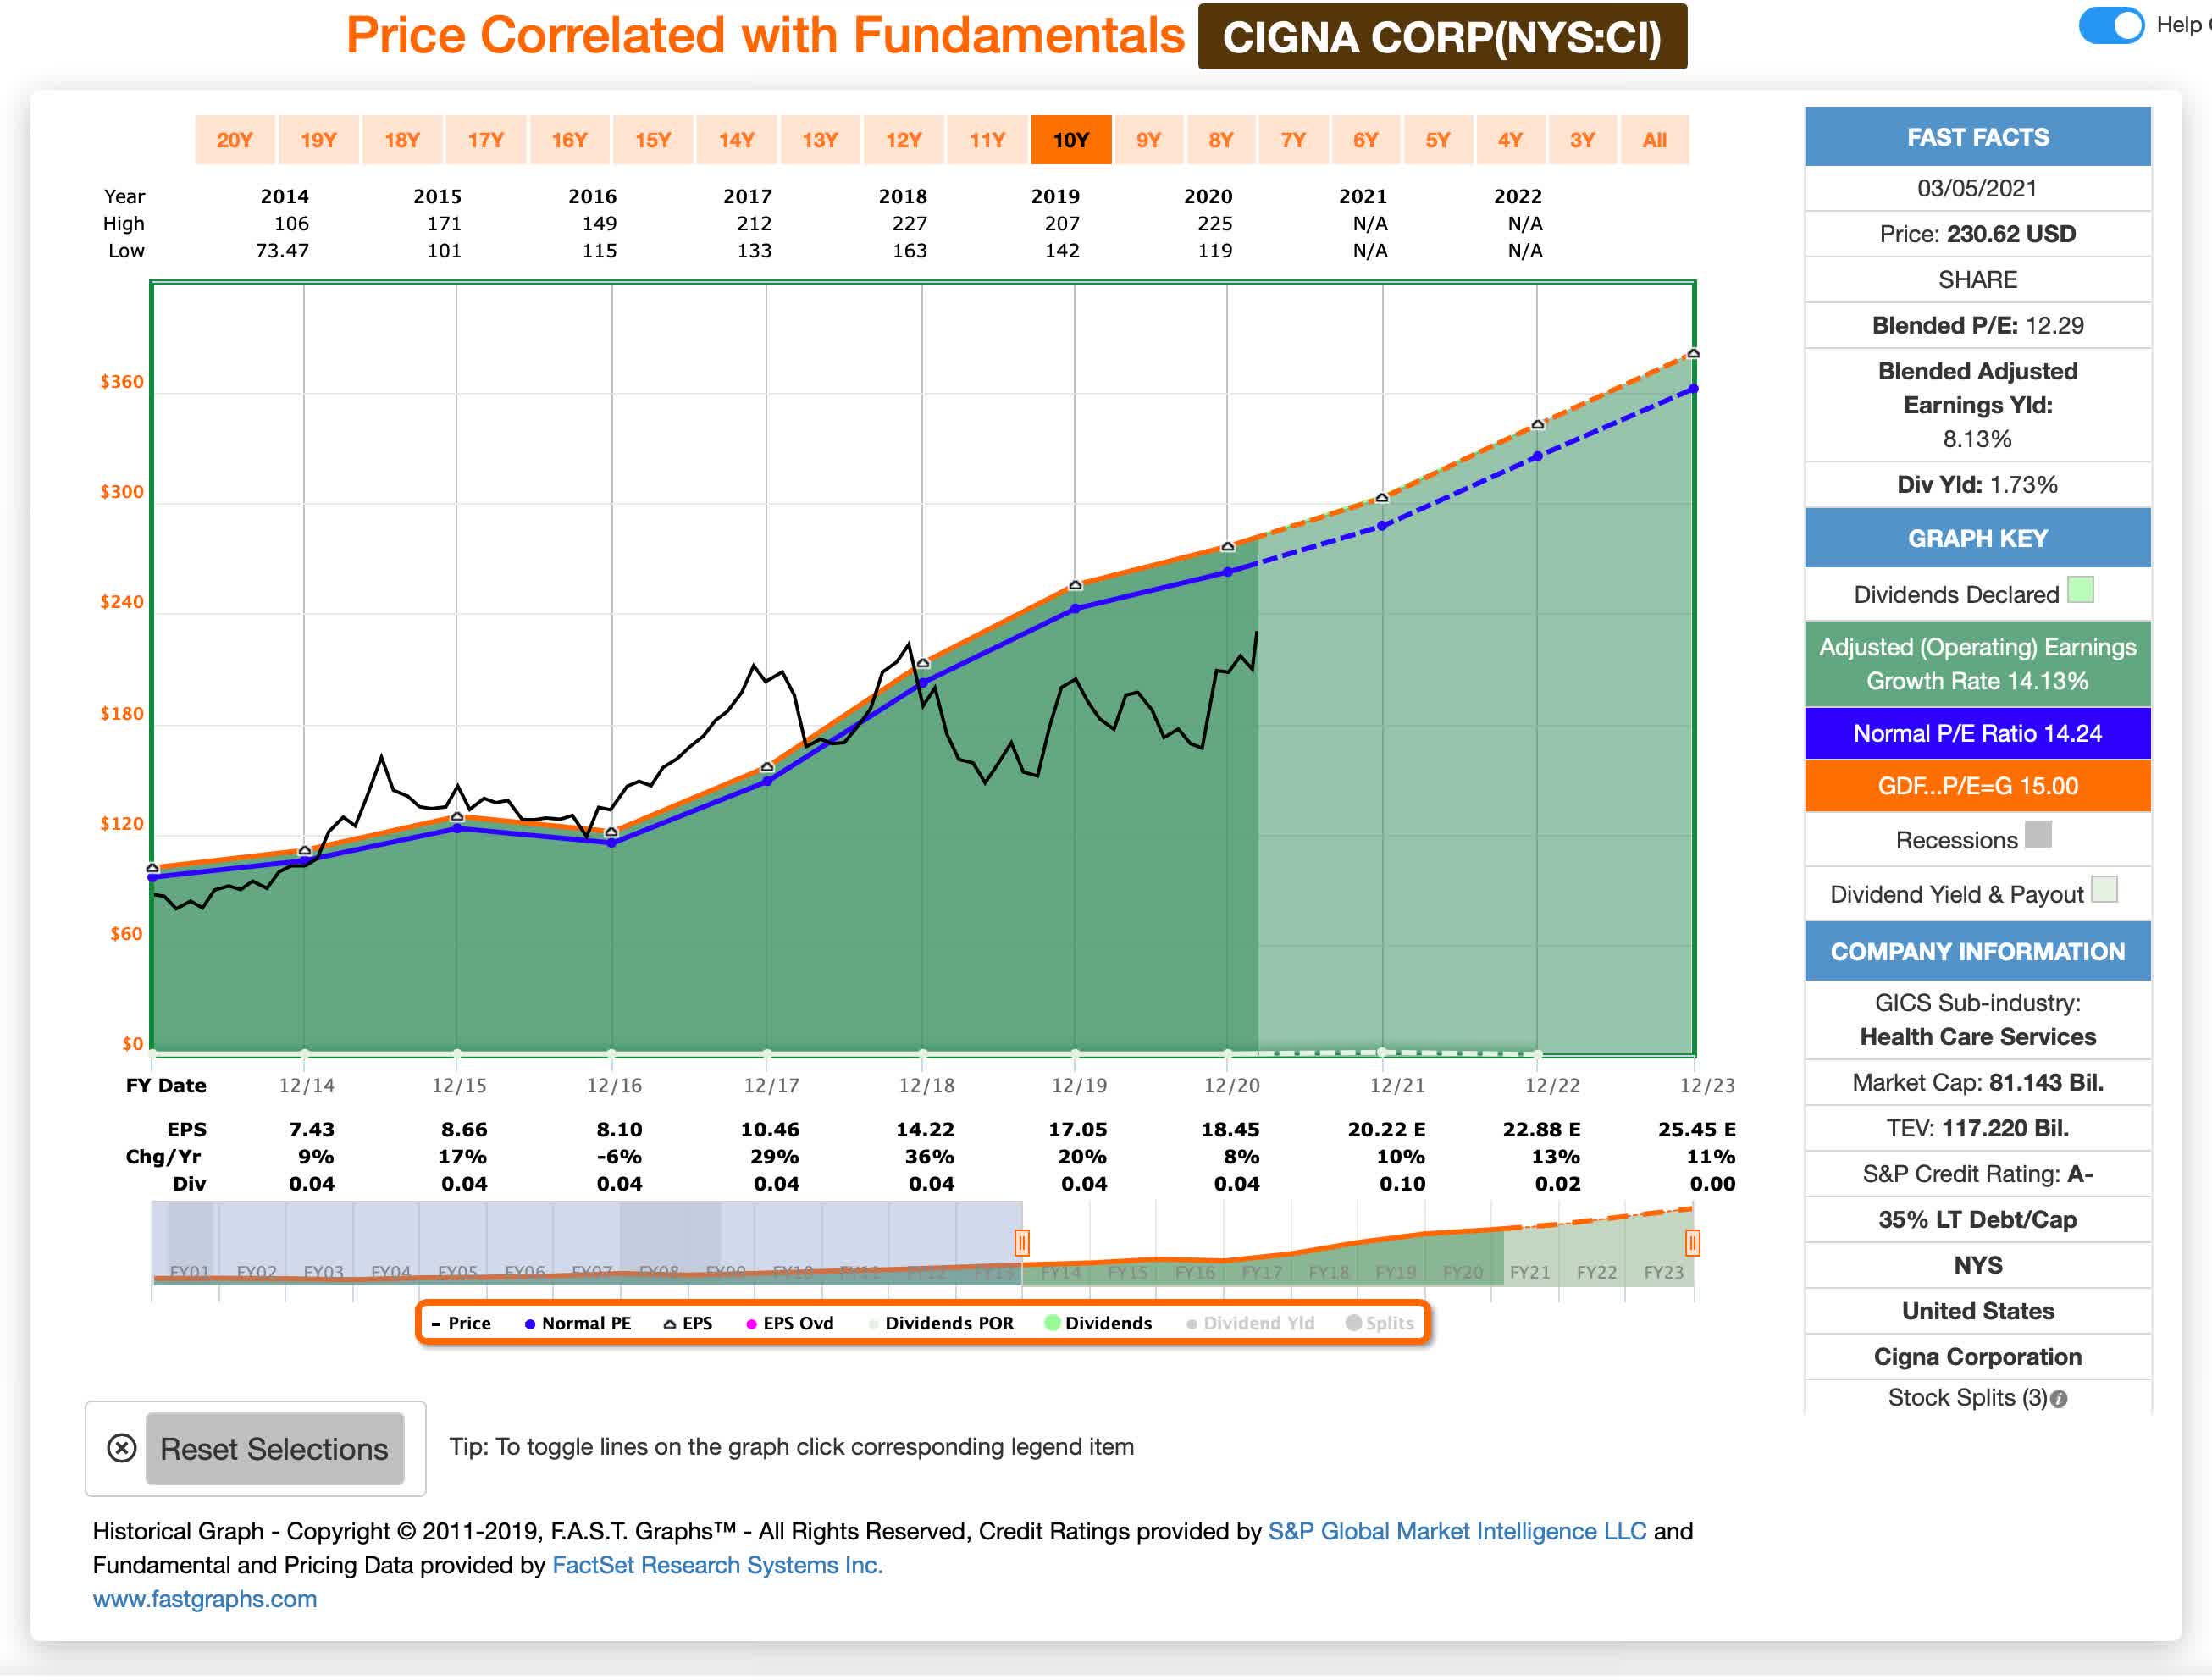Toggle the Price line in legend

461,1323
